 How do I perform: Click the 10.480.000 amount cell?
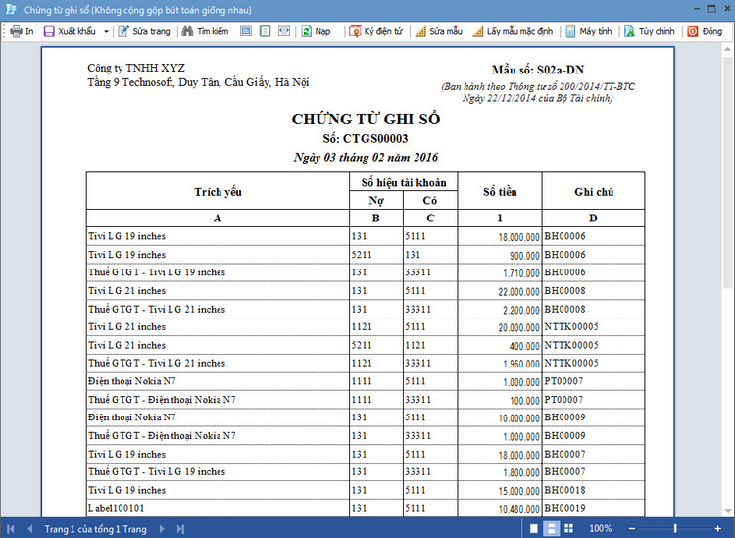pyautogui.click(x=518, y=509)
